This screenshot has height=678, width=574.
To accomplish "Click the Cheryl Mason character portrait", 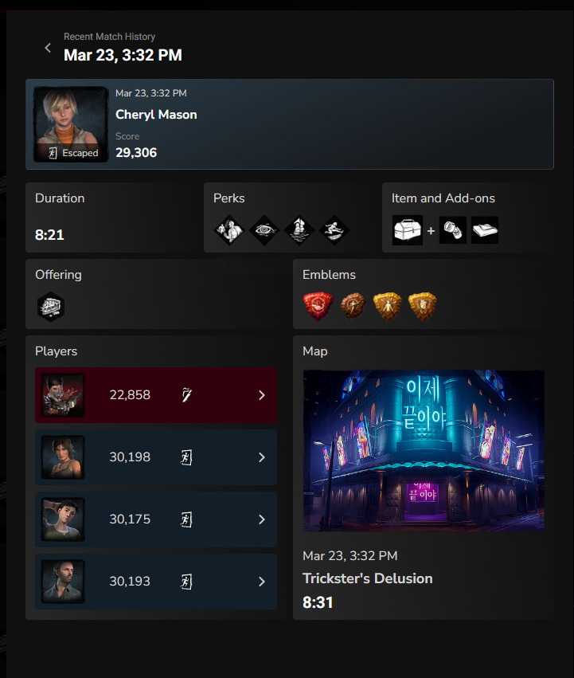I will click(71, 124).
